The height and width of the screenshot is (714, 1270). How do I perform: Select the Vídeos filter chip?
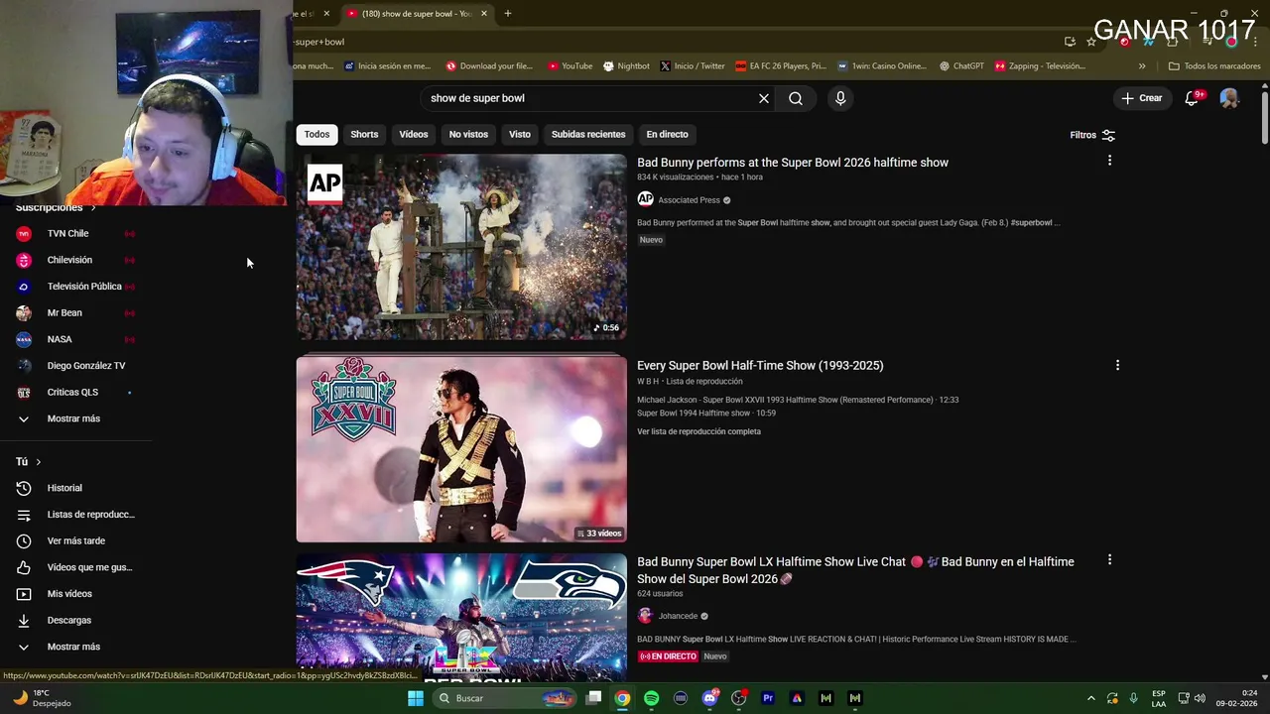[x=414, y=134]
